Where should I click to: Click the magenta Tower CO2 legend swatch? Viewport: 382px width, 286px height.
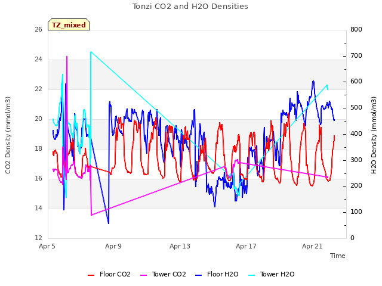(x=143, y=275)
